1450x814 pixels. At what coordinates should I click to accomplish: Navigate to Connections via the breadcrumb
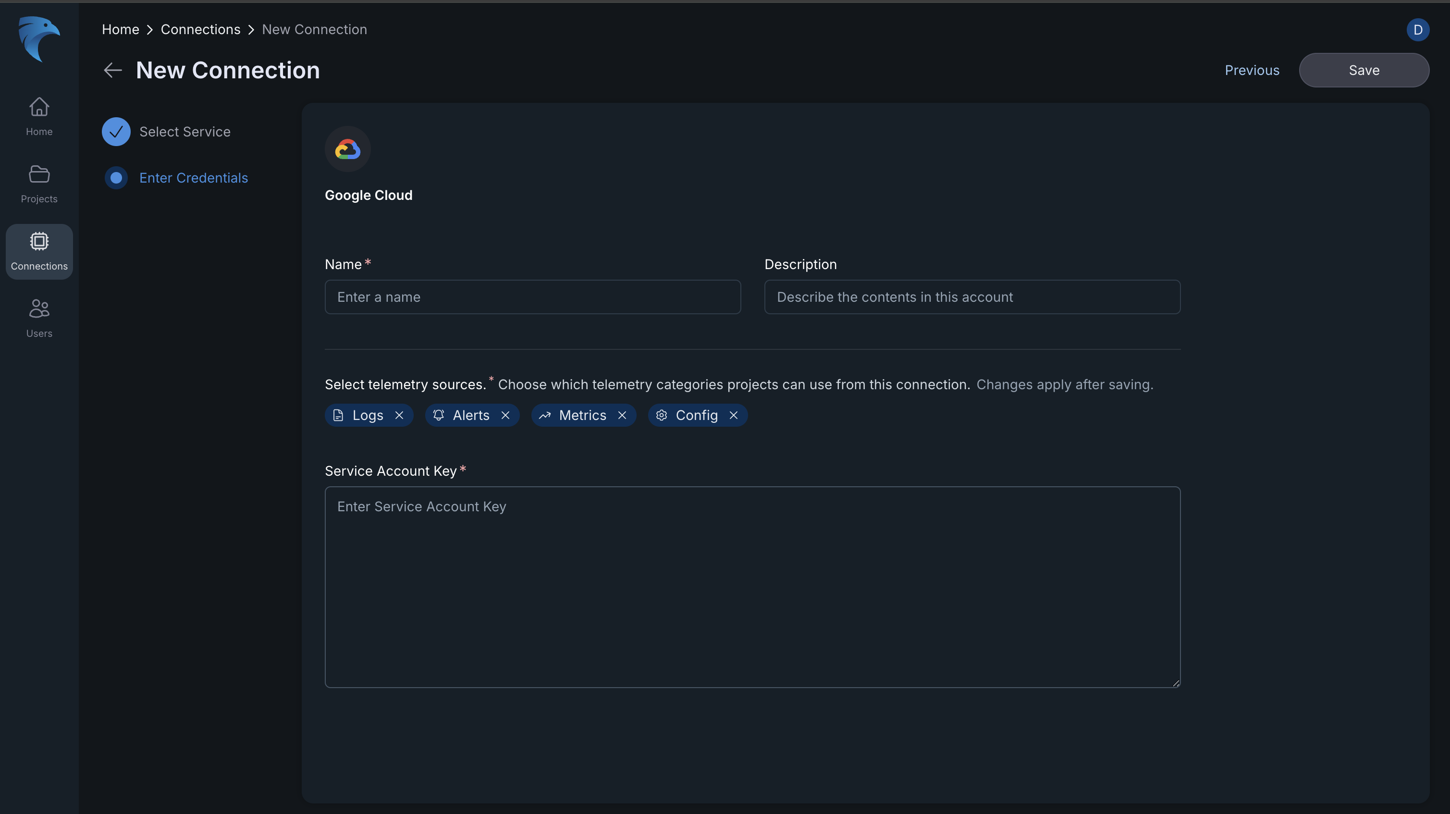point(200,29)
